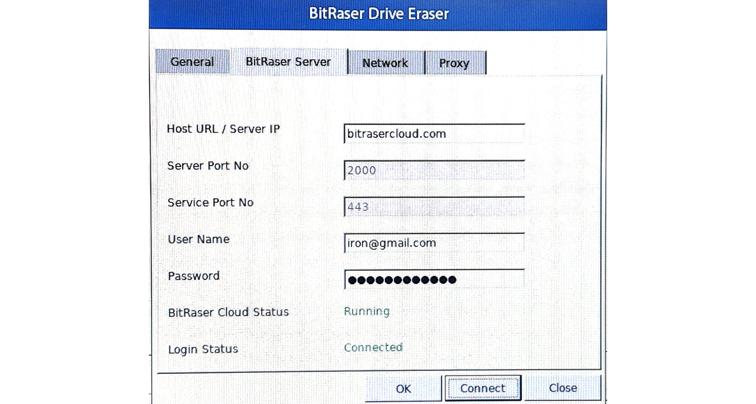Image resolution: width=756 pixels, height=404 pixels.
Task: Click the Running cloud status text
Action: [367, 311]
